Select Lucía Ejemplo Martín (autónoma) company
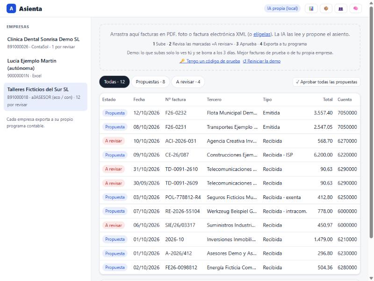374x281 pixels. pos(45,68)
